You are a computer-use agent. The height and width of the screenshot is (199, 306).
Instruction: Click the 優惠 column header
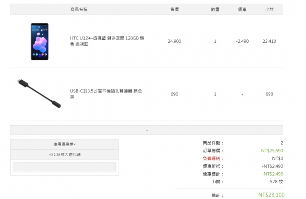[x=242, y=9]
